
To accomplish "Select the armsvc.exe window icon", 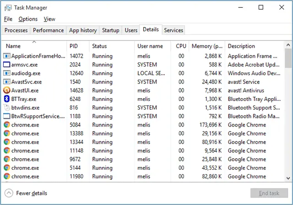I will click(7, 65).
